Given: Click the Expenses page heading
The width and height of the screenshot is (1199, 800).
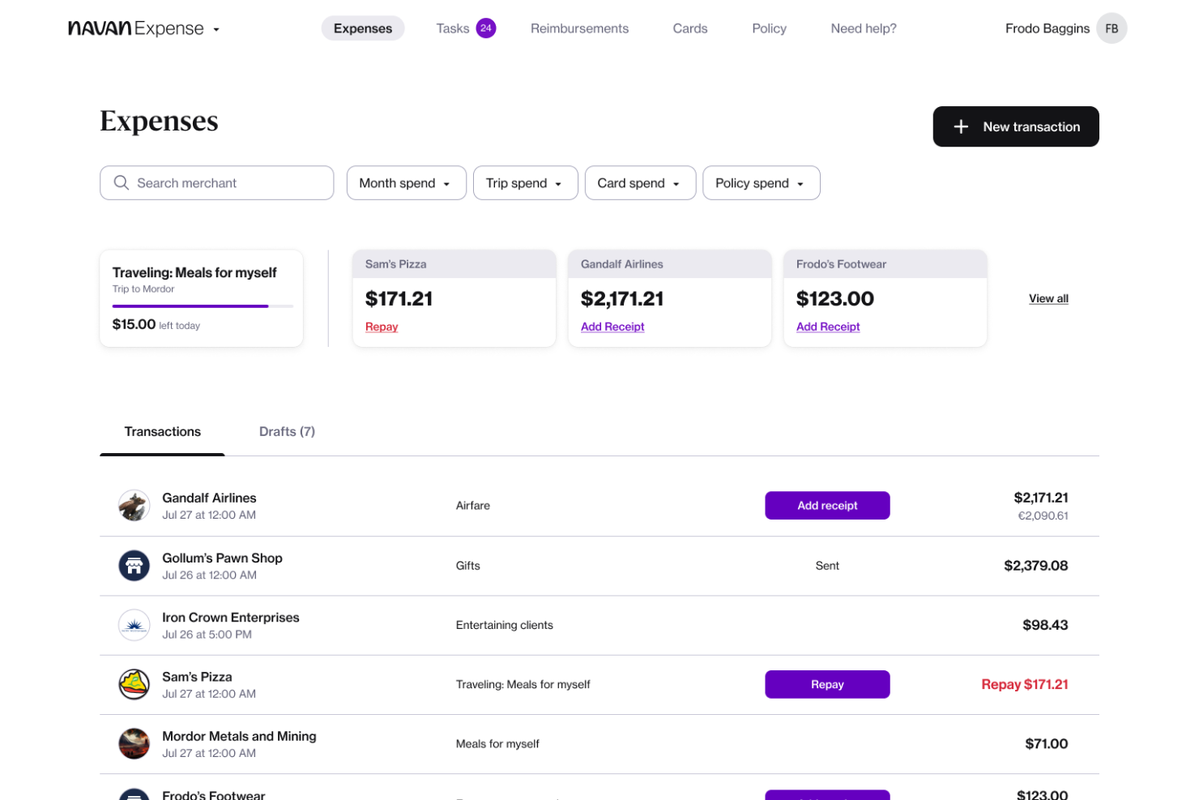Looking at the screenshot, I should tap(159, 121).
